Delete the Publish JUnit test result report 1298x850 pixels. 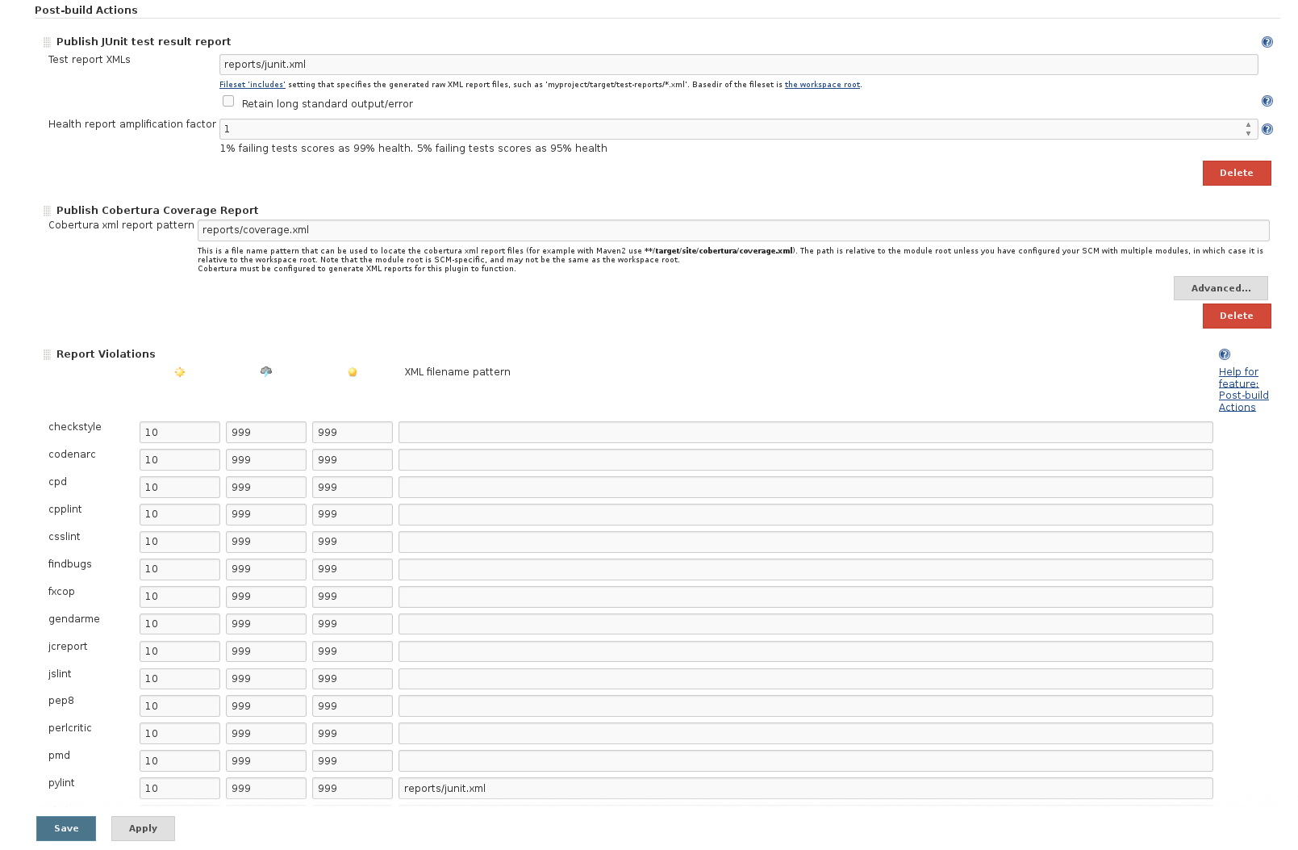pyautogui.click(x=1236, y=173)
